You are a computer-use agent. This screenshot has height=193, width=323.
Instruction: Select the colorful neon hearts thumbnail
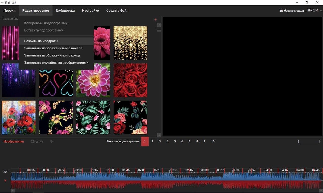click(56, 83)
